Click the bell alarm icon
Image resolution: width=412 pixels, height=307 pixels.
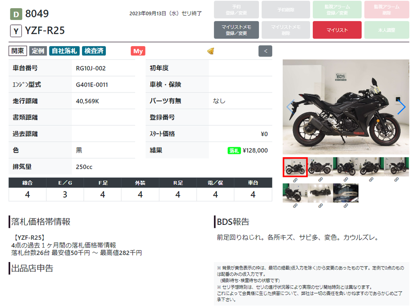211,51
